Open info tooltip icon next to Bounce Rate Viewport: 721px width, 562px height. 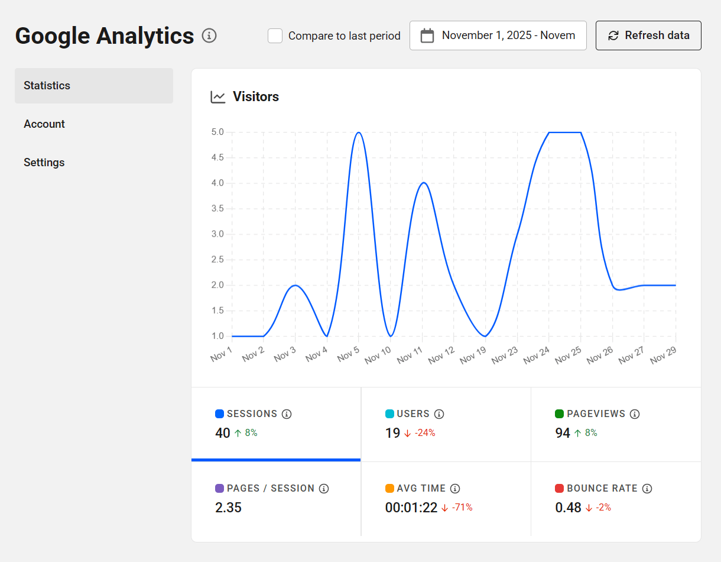pos(647,489)
